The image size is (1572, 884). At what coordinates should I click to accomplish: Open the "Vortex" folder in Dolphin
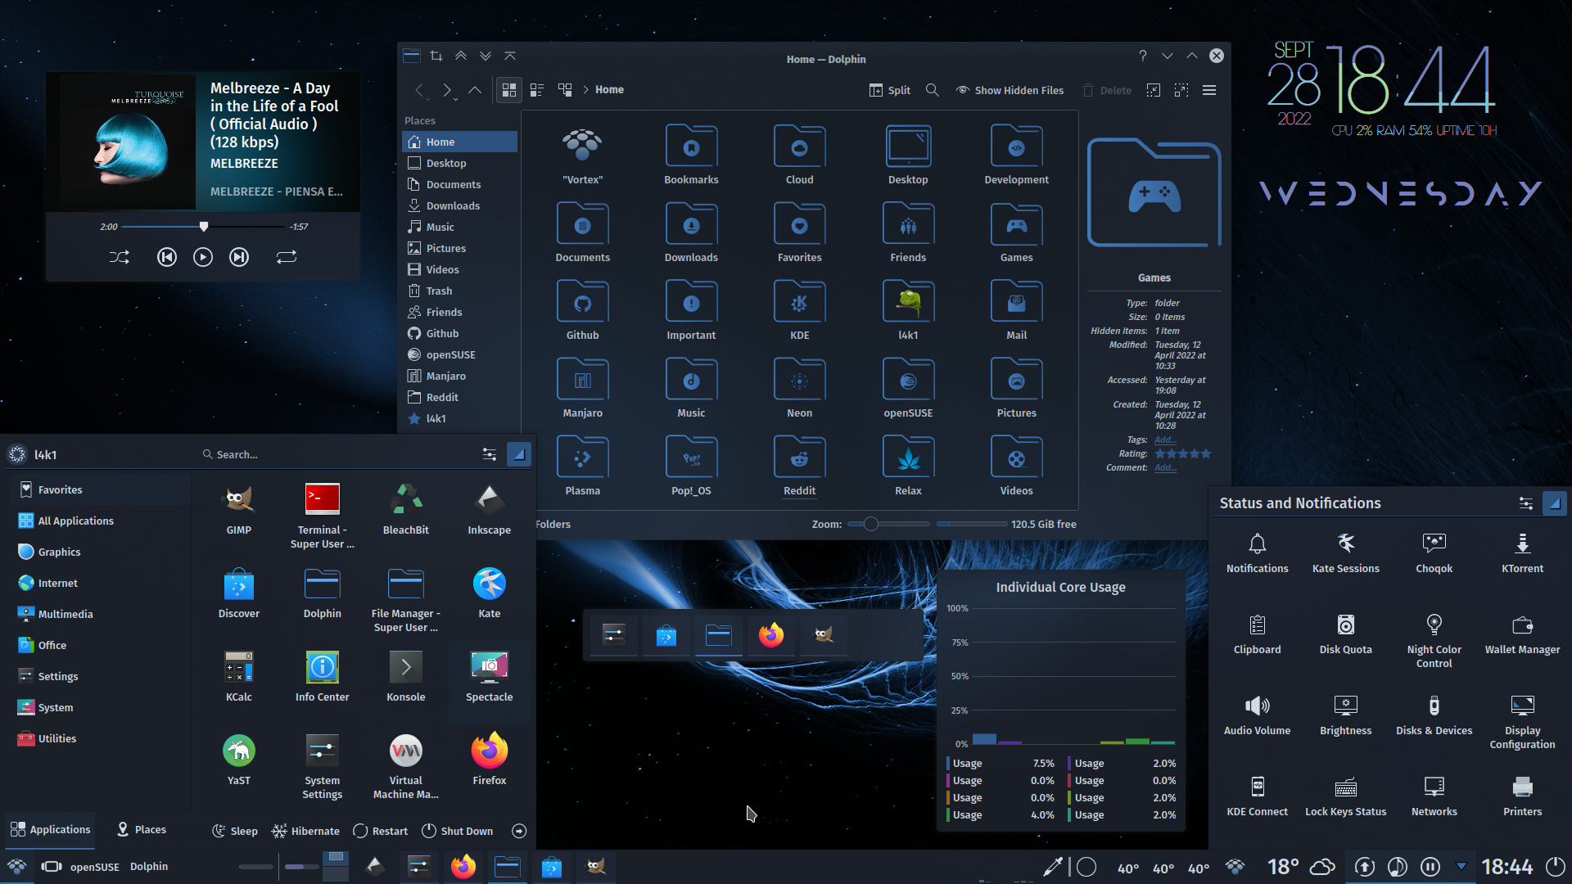(582, 155)
